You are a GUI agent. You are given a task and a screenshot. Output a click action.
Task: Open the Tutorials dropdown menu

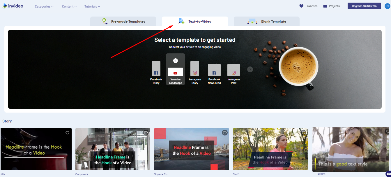coord(92,6)
